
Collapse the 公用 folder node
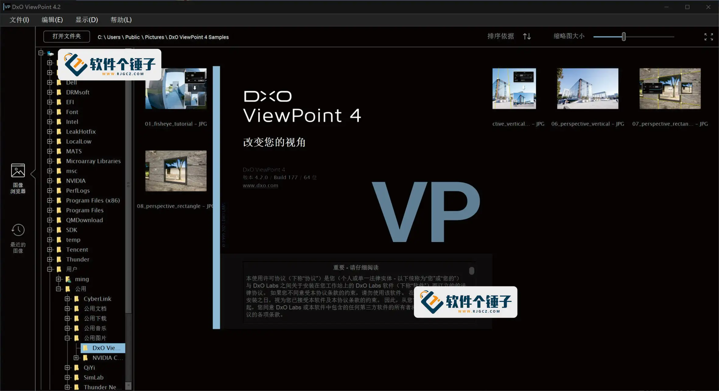click(x=58, y=289)
